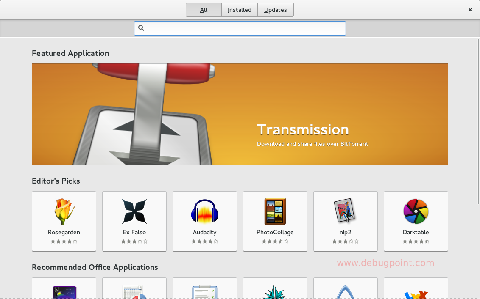Choose the PhotoCollage picture frame icon
Image resolution: width=480 pixels, height=299 pixels.
(x=275, y=211)
